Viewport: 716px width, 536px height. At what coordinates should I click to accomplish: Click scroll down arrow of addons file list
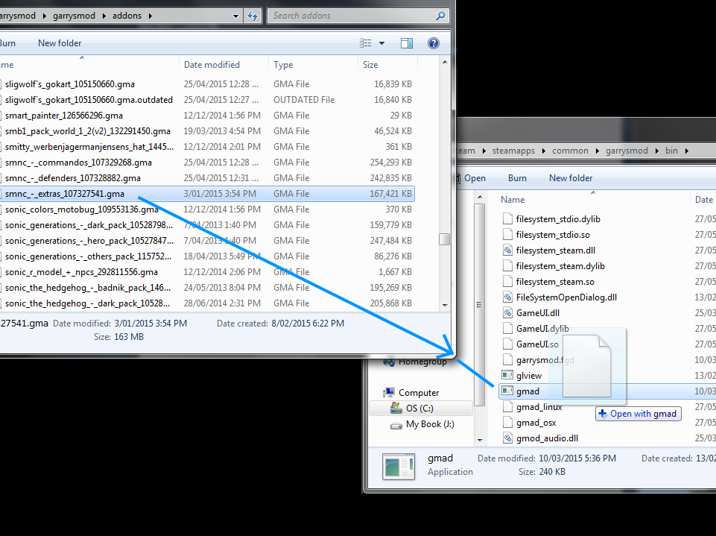point(445,305)
